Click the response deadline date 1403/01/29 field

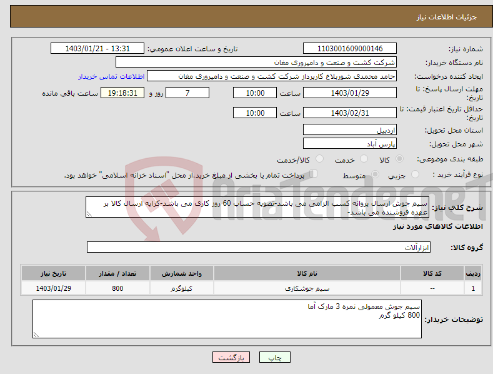(350, 93)
